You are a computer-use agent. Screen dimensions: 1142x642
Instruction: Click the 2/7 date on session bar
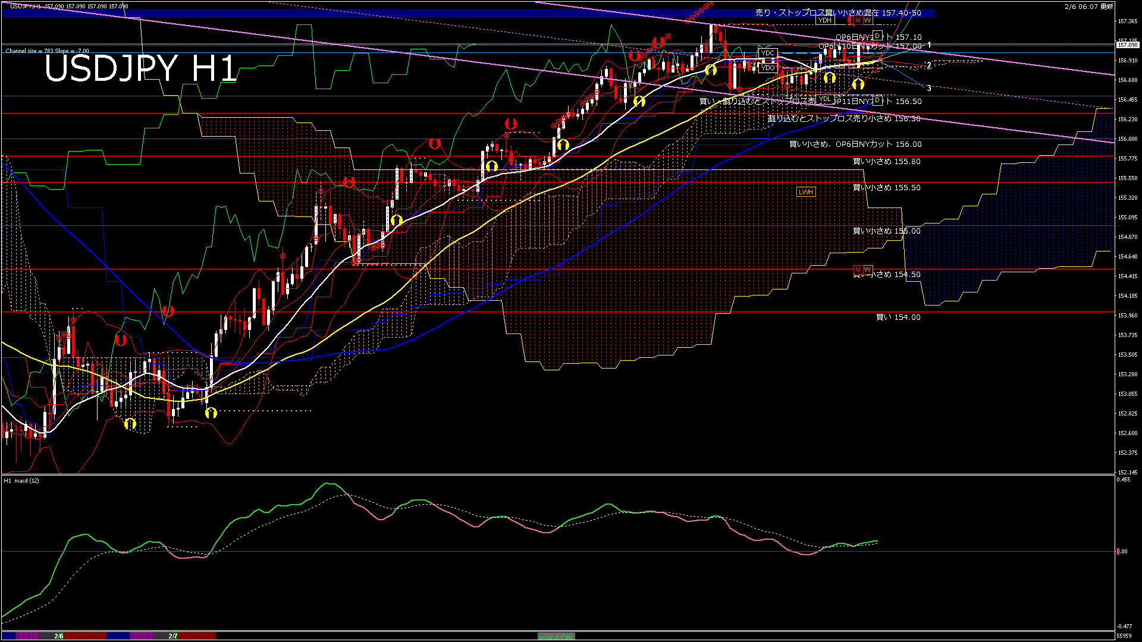(x=173, y=636)
